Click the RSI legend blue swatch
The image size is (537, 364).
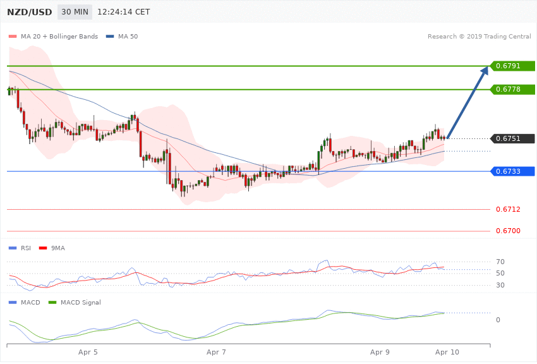[x=13, y=248]
